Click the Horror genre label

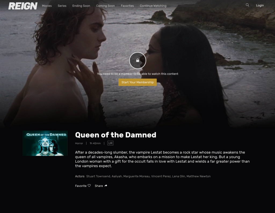click(79, 143)
